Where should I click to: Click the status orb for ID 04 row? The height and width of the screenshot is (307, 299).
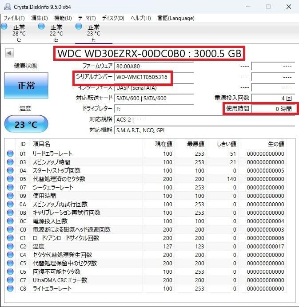coord(10,170)
